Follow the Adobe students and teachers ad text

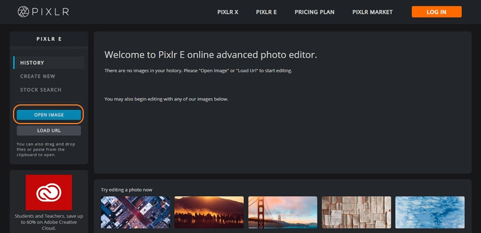tap(49, 222)
